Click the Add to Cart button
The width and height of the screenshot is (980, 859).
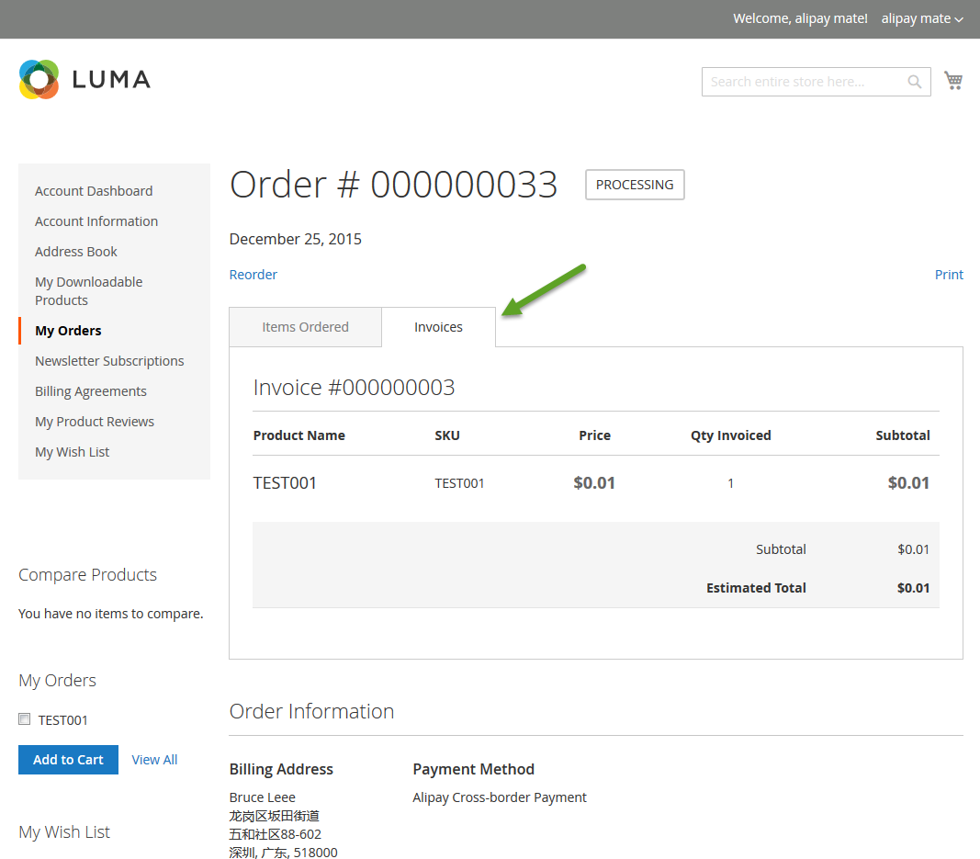point(68,760)
